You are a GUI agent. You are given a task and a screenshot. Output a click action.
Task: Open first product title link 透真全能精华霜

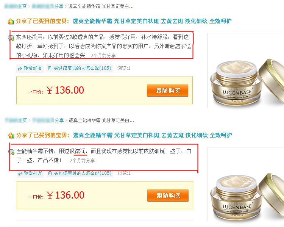(152, 21)
